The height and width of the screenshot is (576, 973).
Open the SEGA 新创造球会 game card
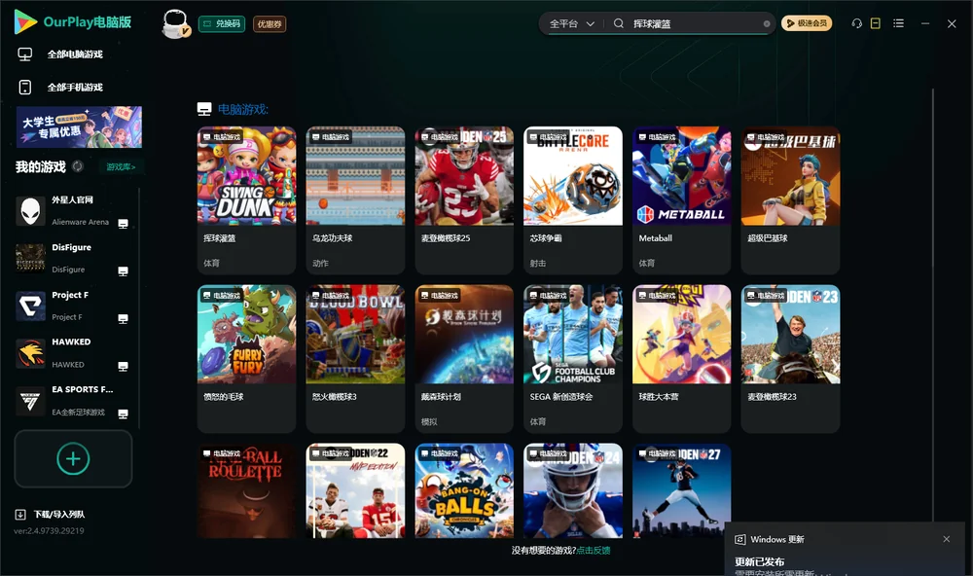[x=573, y=359]
